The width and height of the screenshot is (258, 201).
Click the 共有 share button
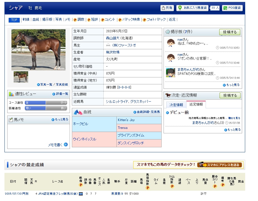(x=167, y=8)
